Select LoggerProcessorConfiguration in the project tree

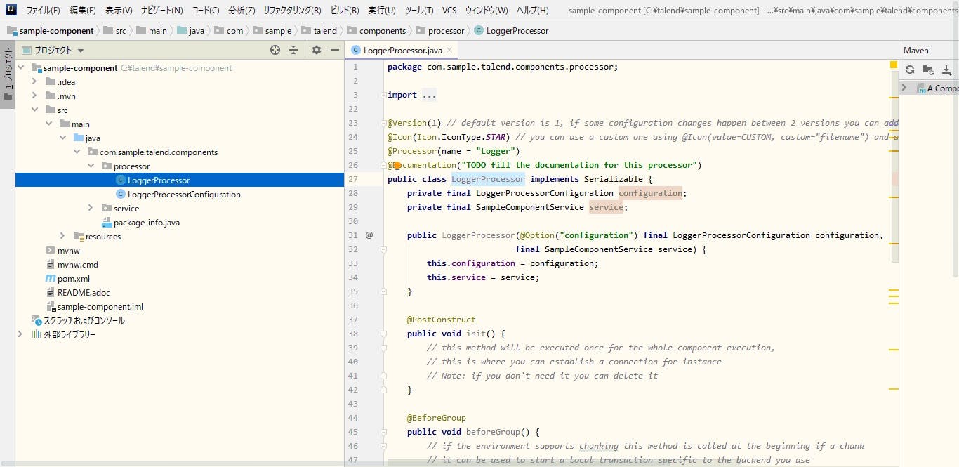click(184, 195)
